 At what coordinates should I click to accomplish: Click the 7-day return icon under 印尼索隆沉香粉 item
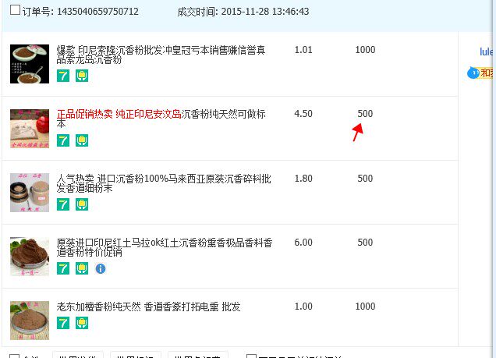63,76
